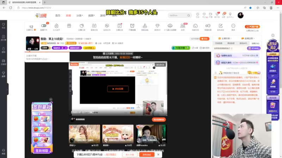
Task: Click the streamer profile avatar thumbnail
Action: 32,43
